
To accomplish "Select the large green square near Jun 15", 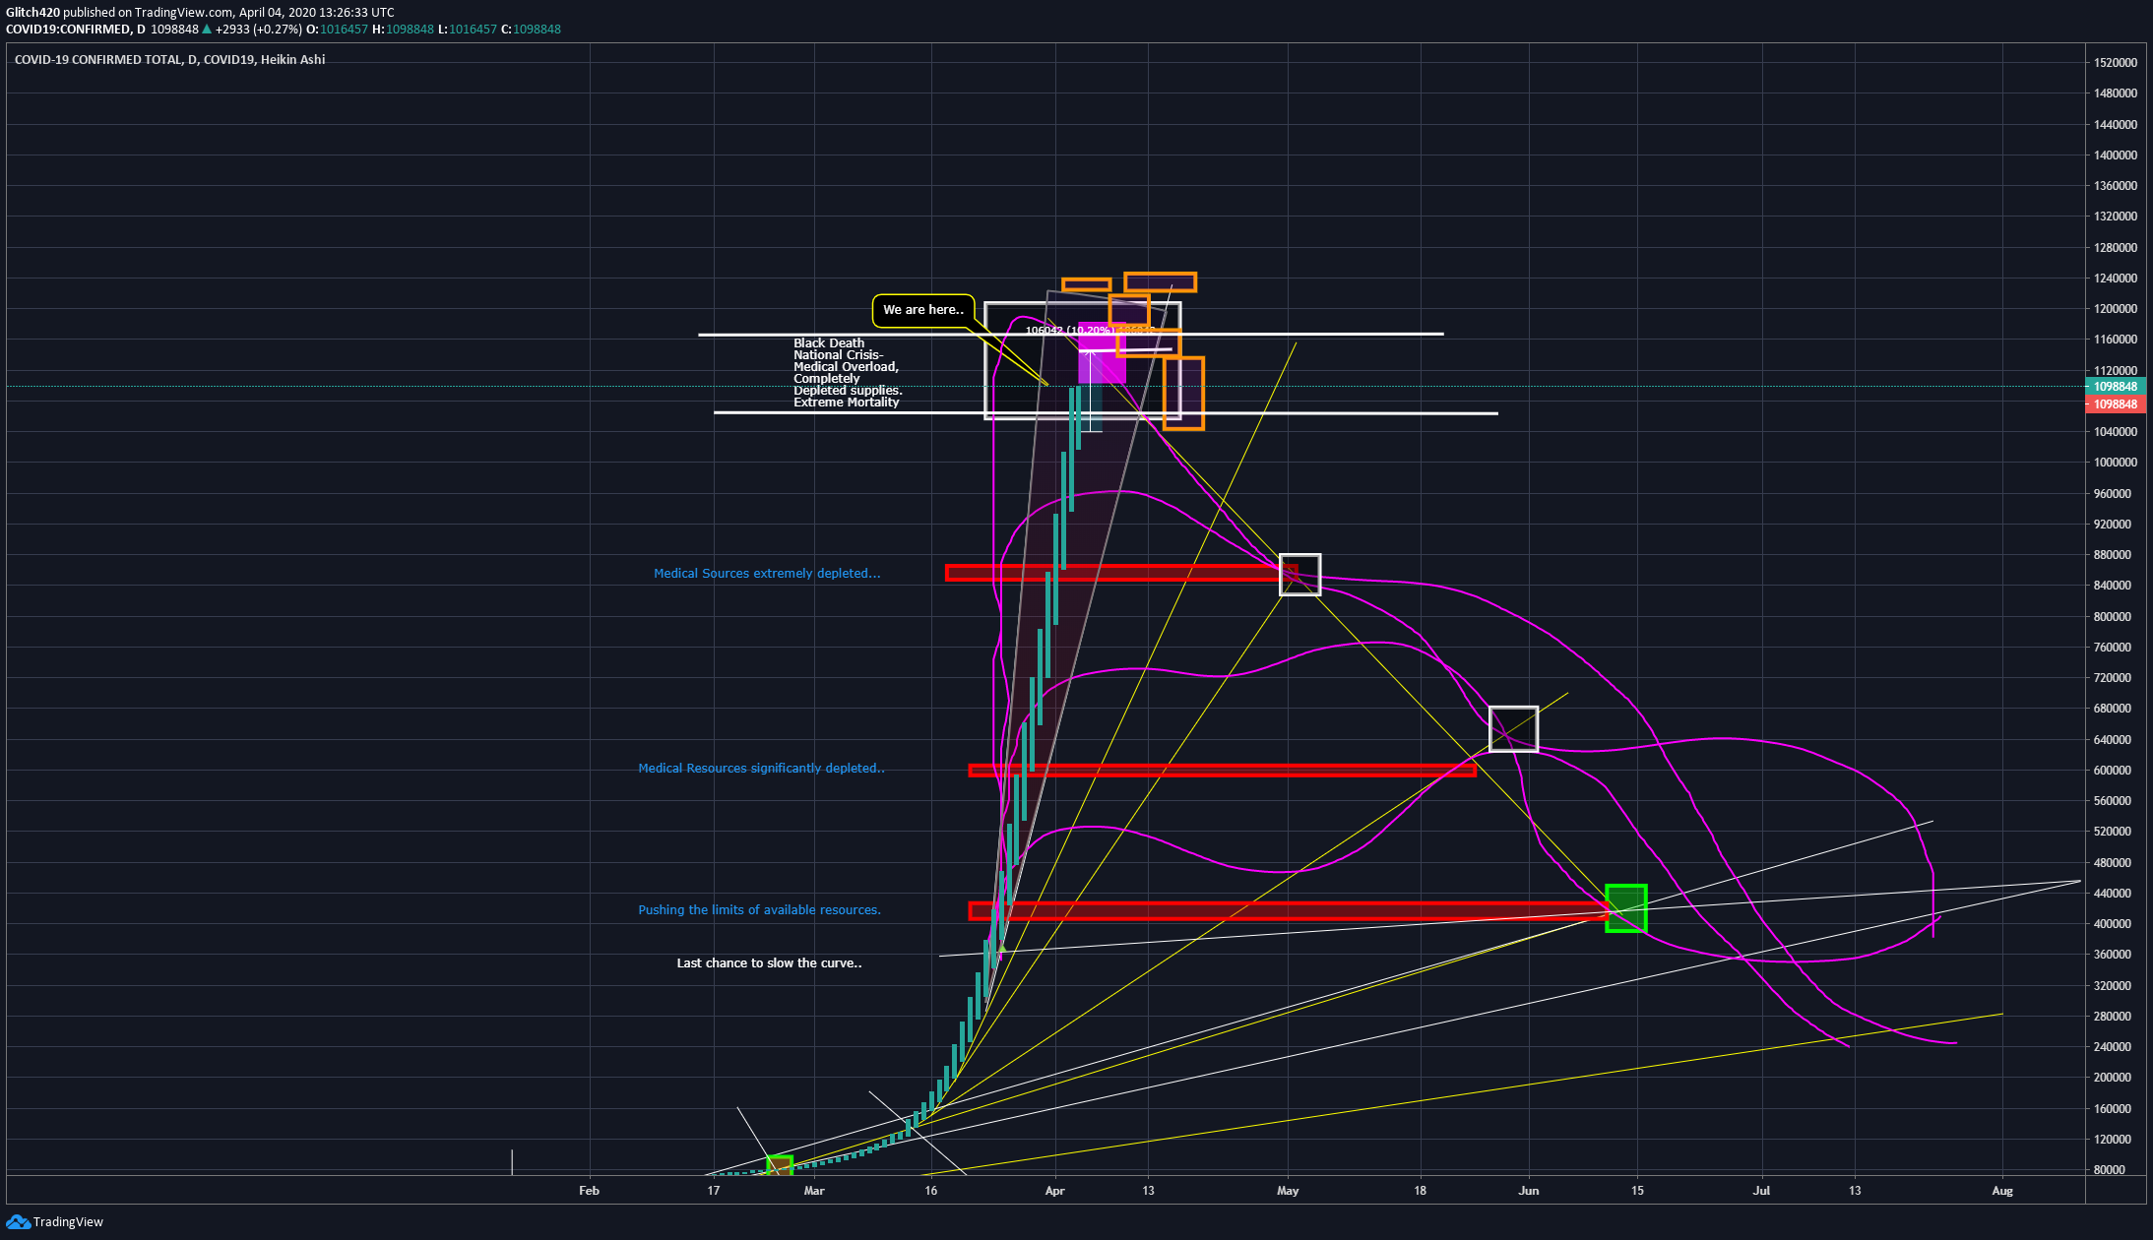I will point(1626,908).
